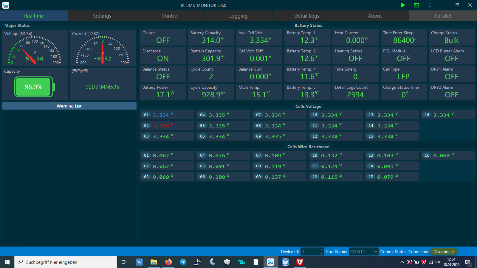Switch to the Settings tab

(x=102, y=16)
